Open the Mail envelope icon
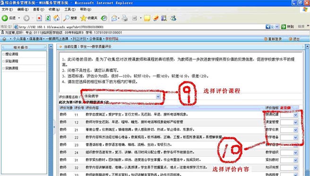This screenshot has width=310, height=176. point(114,18)
